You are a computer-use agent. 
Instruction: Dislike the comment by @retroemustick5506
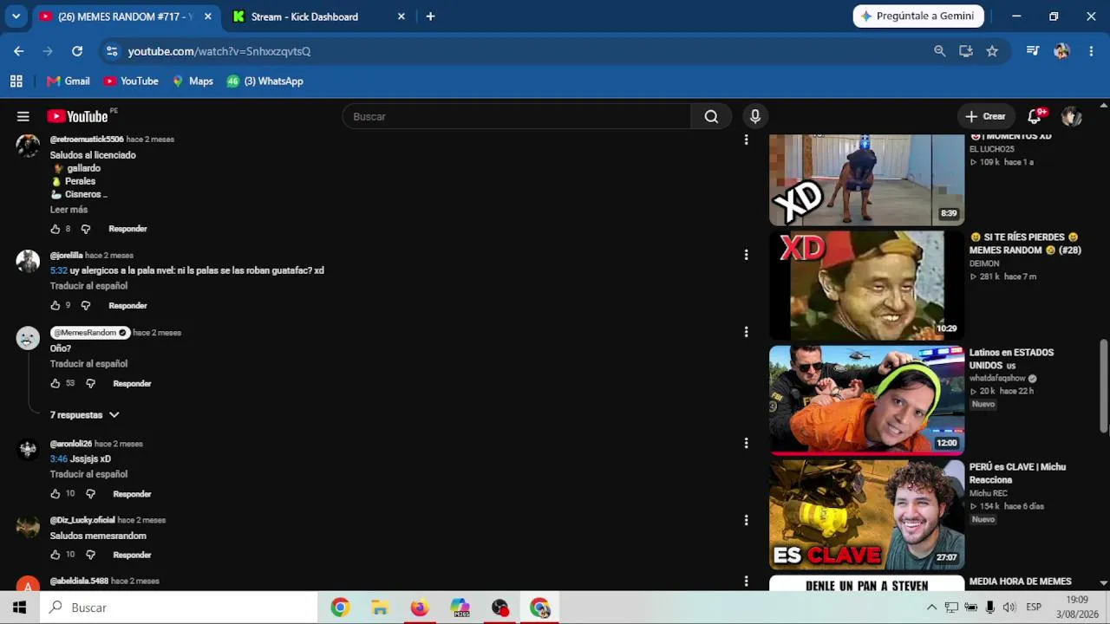point(86,229)
